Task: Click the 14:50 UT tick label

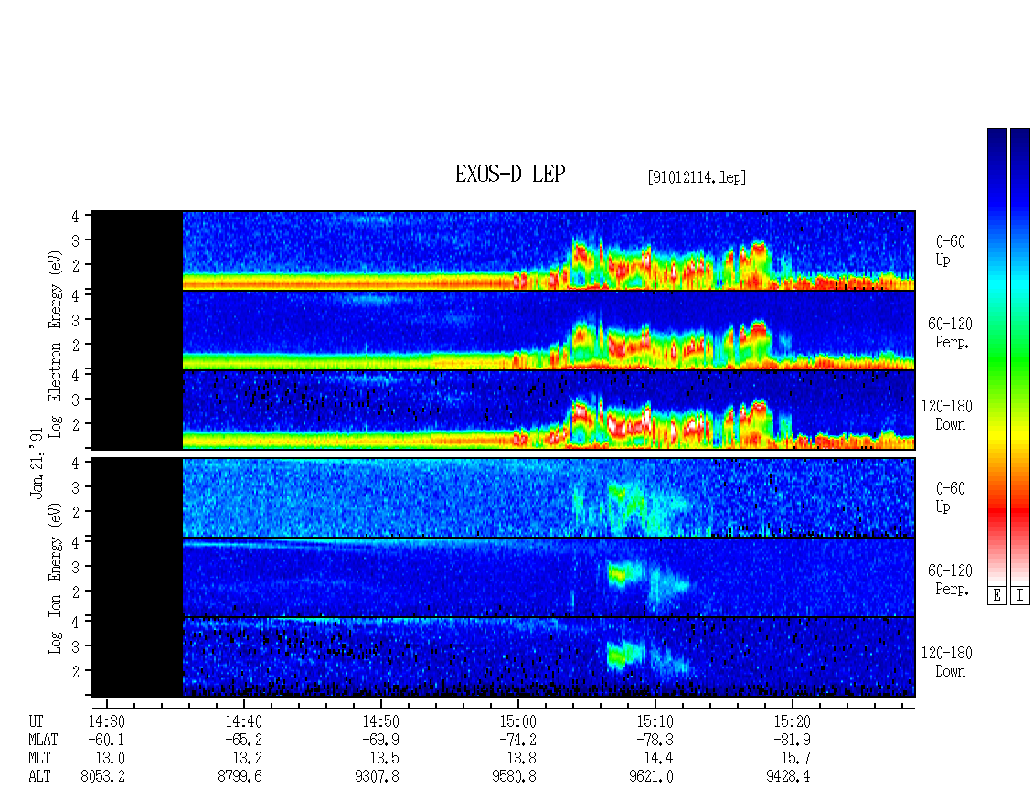Action: click(x=381, y=721)
